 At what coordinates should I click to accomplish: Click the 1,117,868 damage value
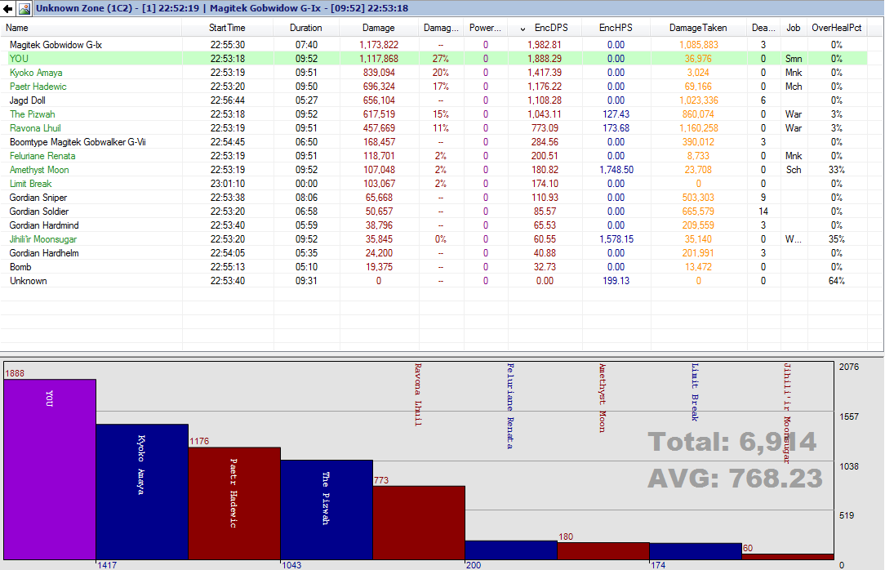pos(379,59)
